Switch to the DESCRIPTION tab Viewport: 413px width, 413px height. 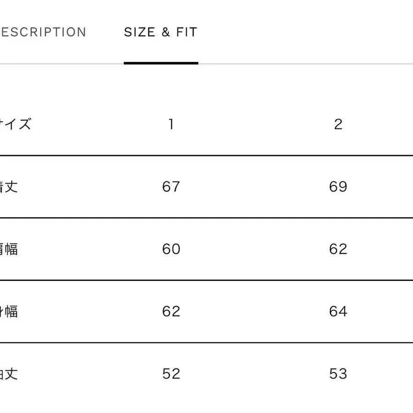pos(43,33)
